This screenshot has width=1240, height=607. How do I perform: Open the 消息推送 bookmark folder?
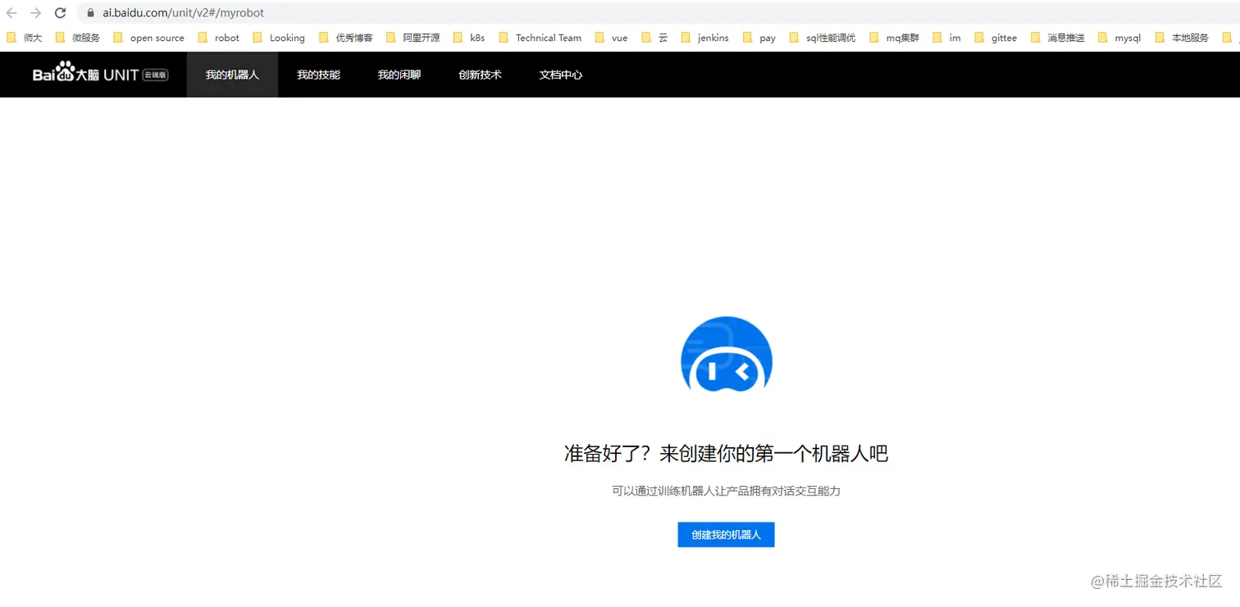(x=1057, y=38)
